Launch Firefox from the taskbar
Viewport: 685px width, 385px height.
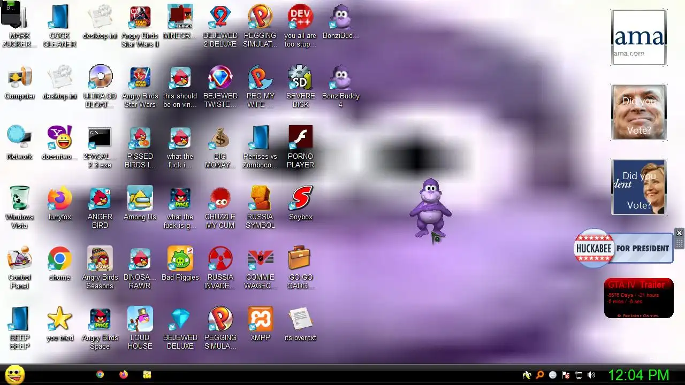point(124,375)
